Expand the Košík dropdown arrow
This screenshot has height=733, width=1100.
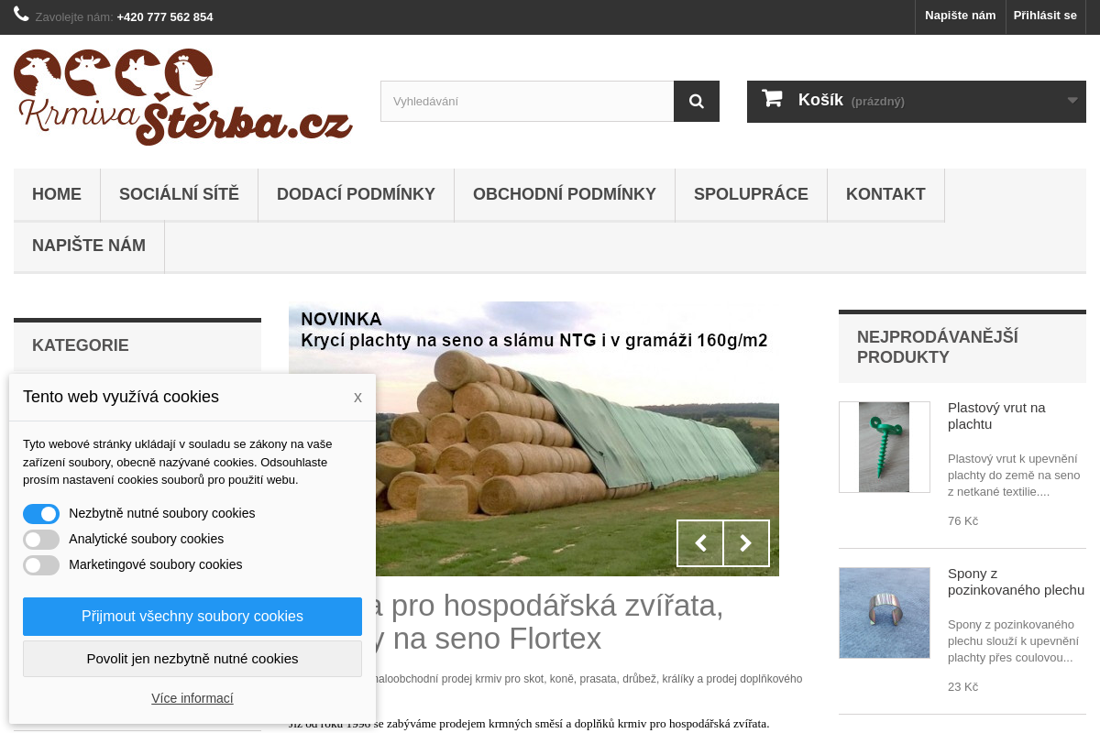[1072, 101]
